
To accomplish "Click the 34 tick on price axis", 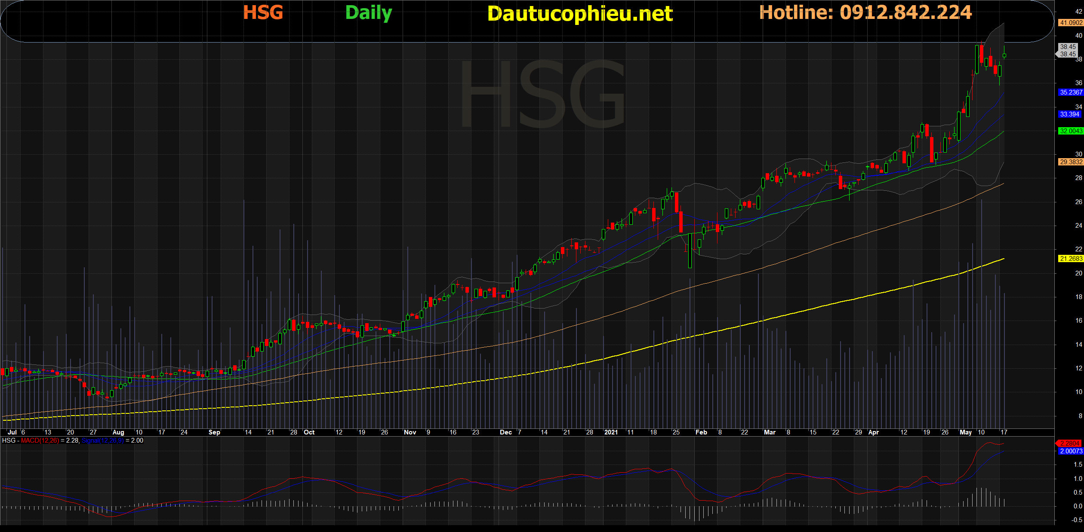I will tap(1078, 107).
